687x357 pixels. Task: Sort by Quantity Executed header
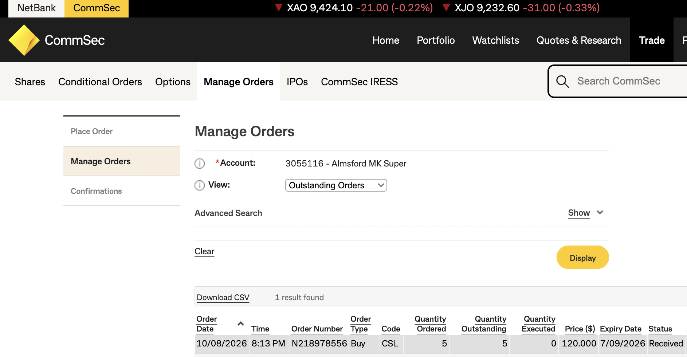click(x=539, y=324)
